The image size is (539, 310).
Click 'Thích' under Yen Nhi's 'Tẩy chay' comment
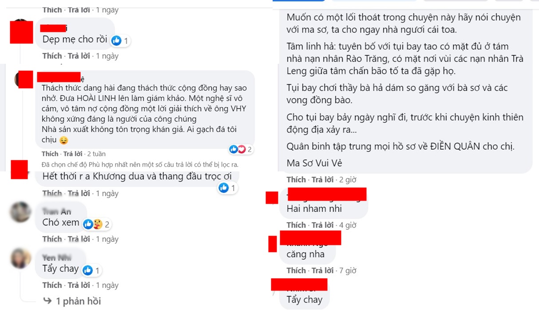click(52, 285)
